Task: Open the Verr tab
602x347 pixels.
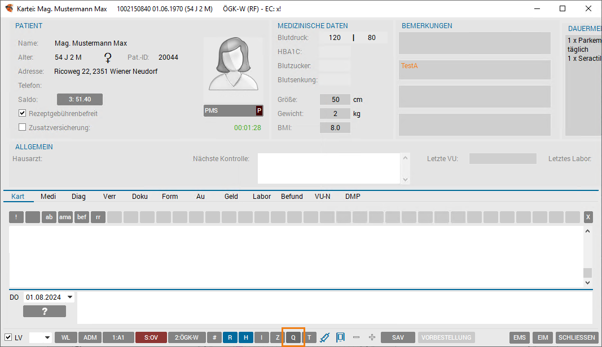Action: (109, 196)
